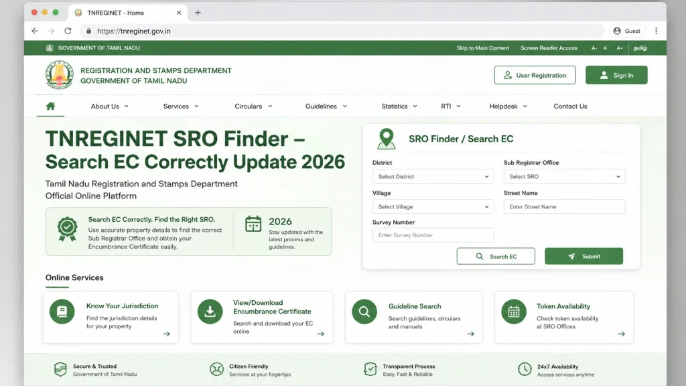Click arrow on Know Your Jurisdiction card
Viewport: 686px width, 386px height.
pyautogui.click(x=166, y=334)
